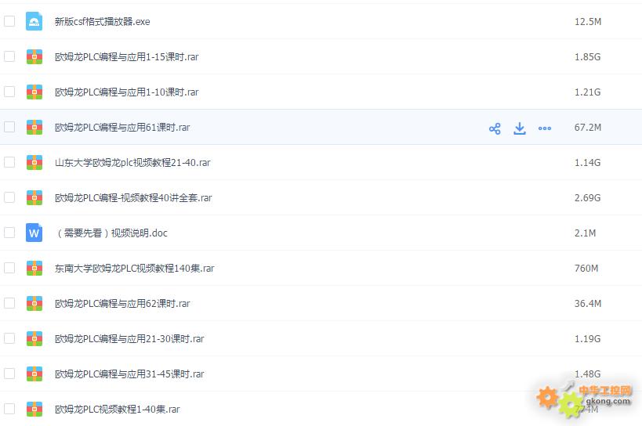This screenshot has width=642, height=426.
Task: Click the 760M size value
Action: pyautogui.click(x=586, y=268)
